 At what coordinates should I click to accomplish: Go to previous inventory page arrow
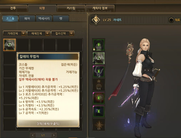[33, 135]
